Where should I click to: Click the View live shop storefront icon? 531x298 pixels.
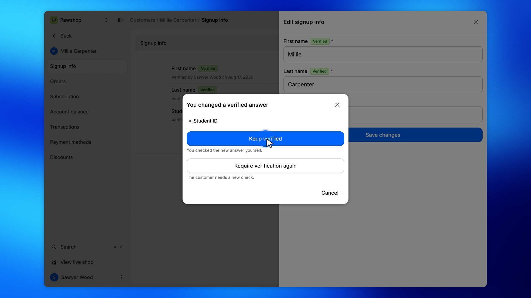(54, 262)
